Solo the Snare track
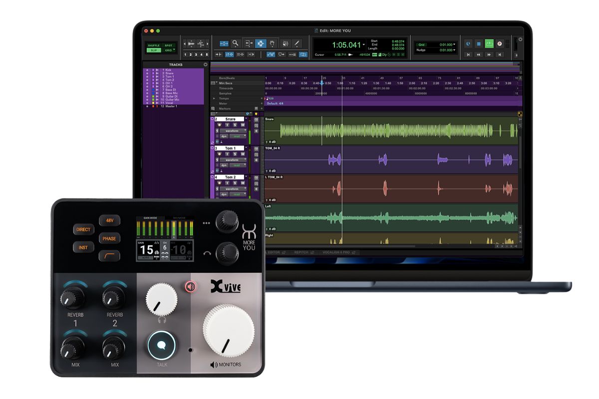 coord(235,125)
